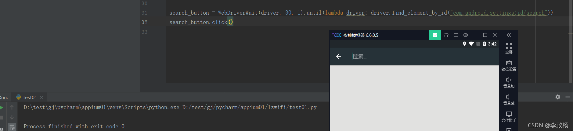
Task: Tap the Android back arrow in search bar
Action: coord(338,56)
